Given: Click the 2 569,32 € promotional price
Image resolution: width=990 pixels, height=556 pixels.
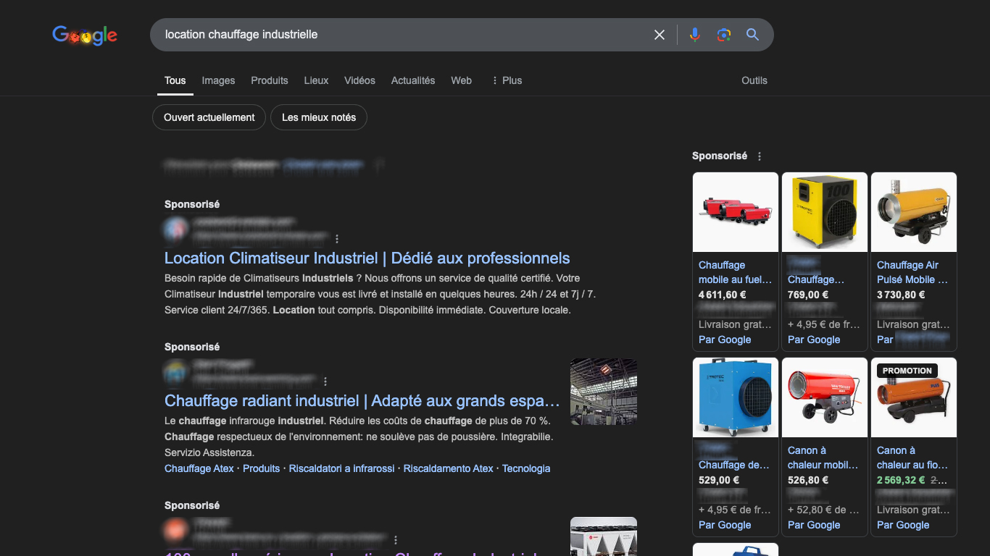Looking at the screenshot, I should coord(901,480).
